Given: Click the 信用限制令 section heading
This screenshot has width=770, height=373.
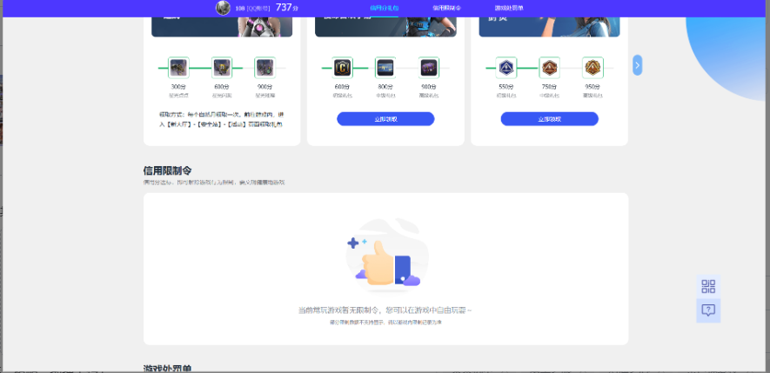Looking at the screenshot, I should pos(167,170).
